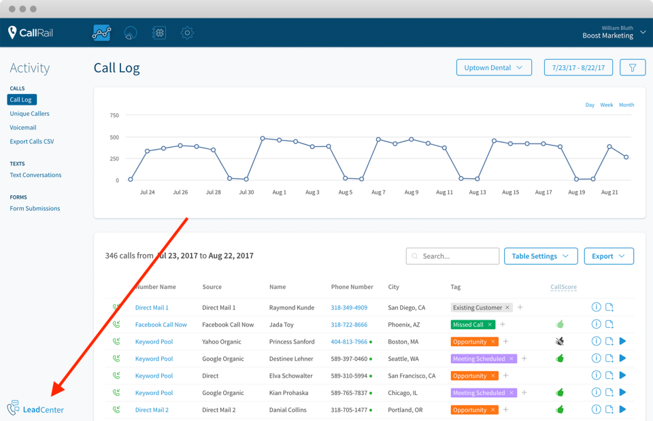Open call info for Raymond Kunde
This screenshot has height=421, width=653.
coord(596,307)
